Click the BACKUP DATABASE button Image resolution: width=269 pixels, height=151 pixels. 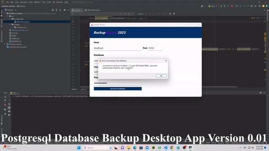point(118,89)
